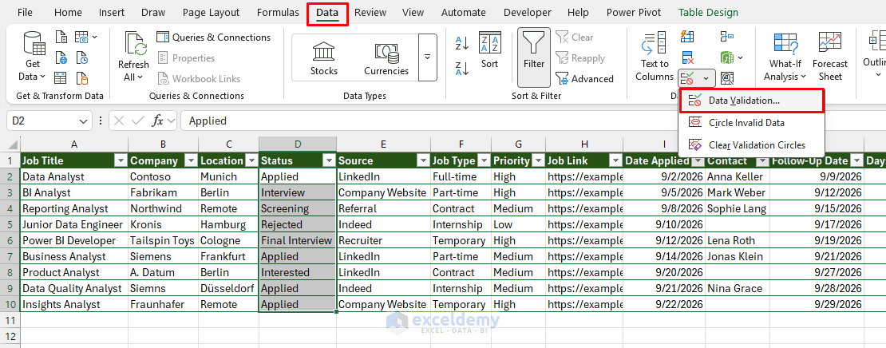Open the Advanced filter options
This screenshot has height=348, width=886.
tap(585, 79)
